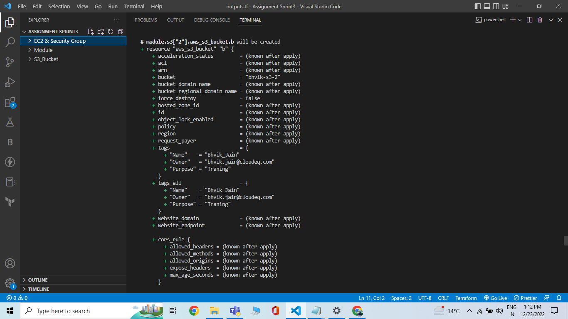Viewport: 568px width, 319px height.
Task: Change CRLF line endings in status bar
Action: 443,298
